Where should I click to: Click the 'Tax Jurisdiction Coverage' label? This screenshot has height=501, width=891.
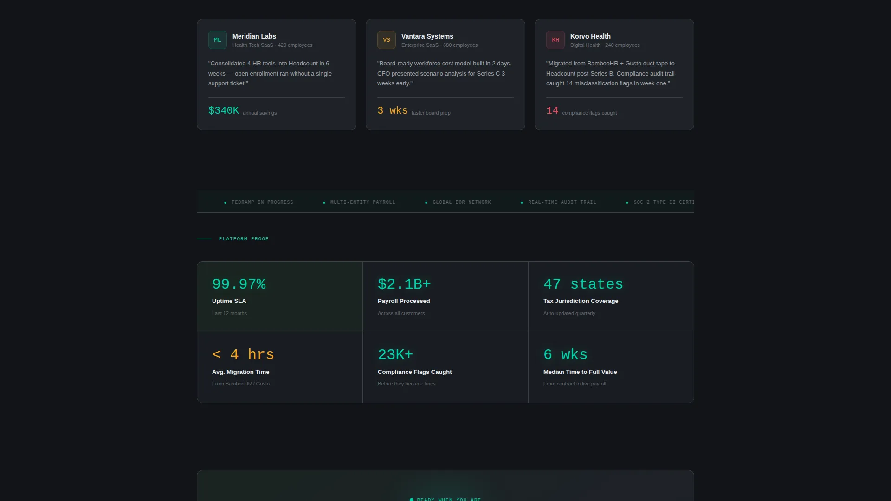click(x=581, y=301)
